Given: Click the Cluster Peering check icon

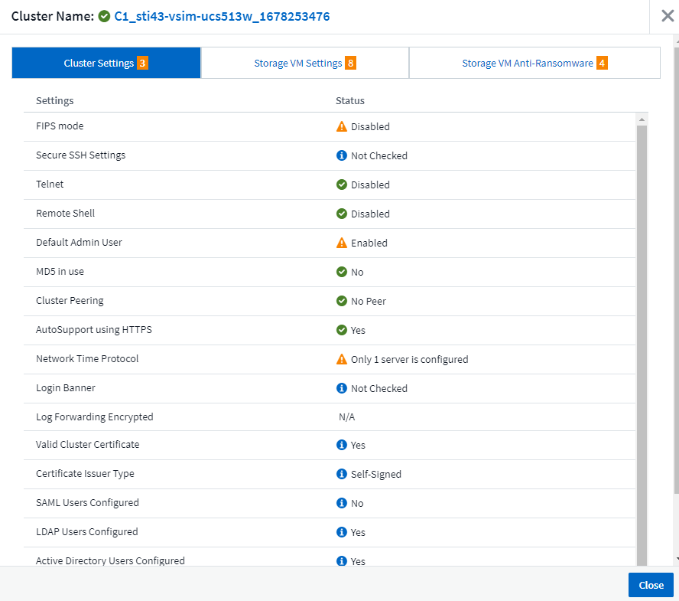Looking at the screenshot, I should [342, 301].
